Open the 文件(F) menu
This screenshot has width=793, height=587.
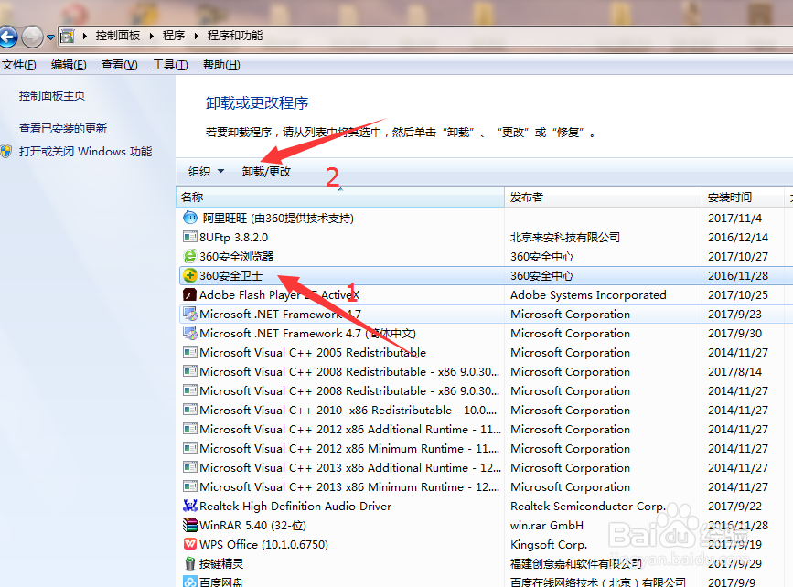(x=18, y=65)
